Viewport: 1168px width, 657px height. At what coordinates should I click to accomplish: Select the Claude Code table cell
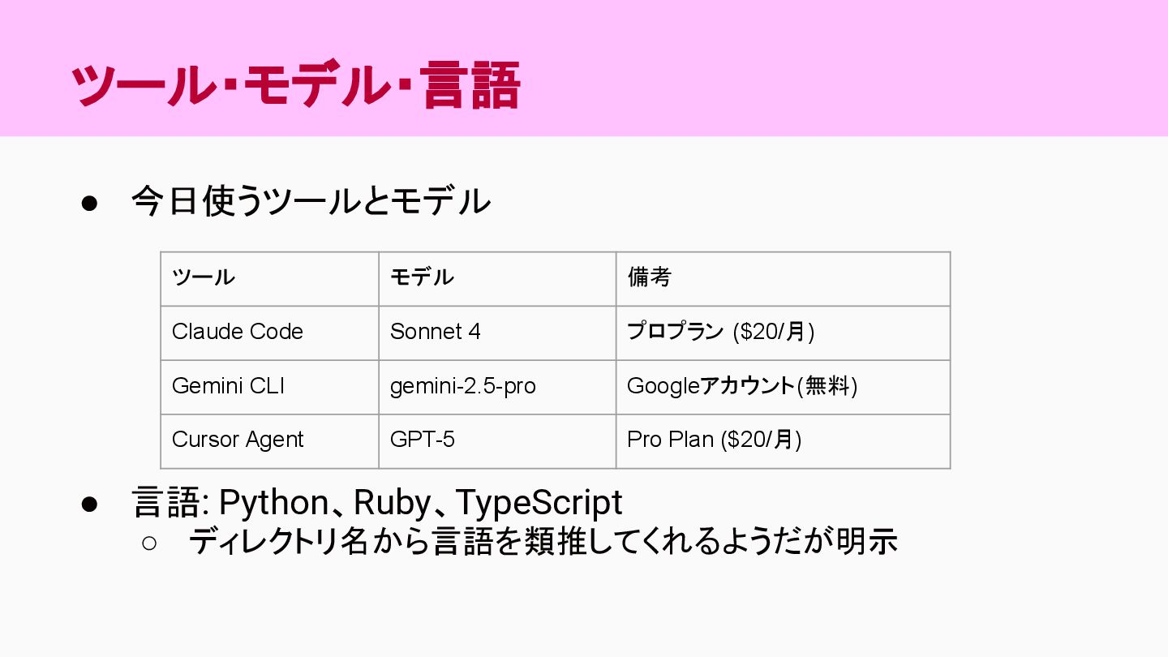(270, 333)
